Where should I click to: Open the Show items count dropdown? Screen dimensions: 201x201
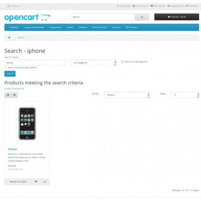(185, 95)
